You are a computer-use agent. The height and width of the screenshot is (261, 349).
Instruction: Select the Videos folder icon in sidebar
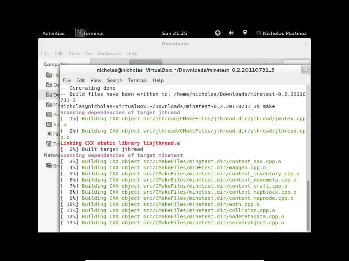pos(49,124)
